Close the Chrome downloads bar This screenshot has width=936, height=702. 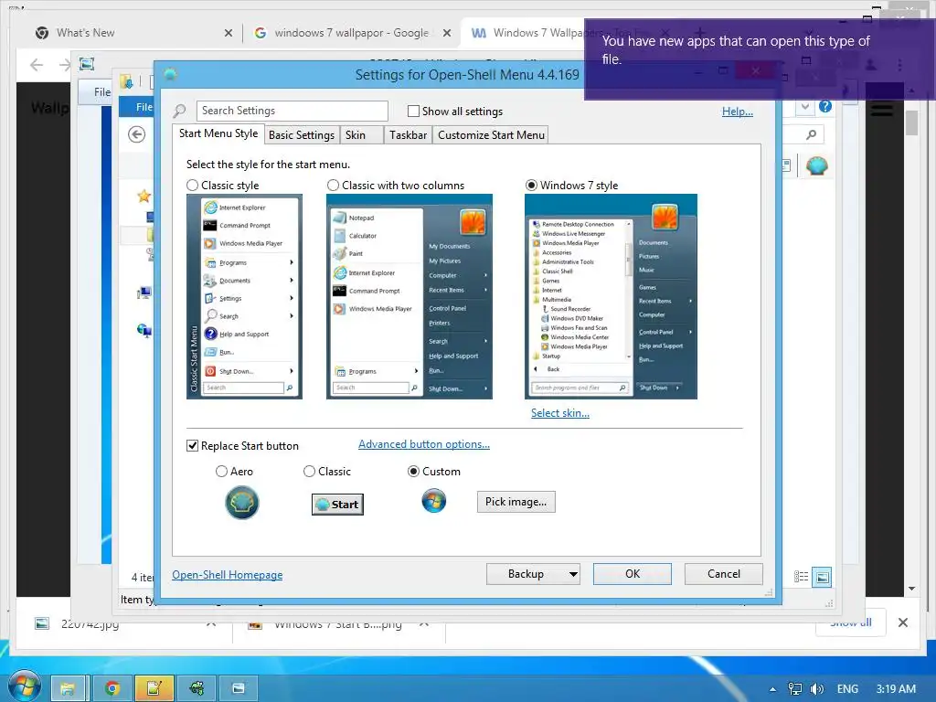tap(903, 622)
